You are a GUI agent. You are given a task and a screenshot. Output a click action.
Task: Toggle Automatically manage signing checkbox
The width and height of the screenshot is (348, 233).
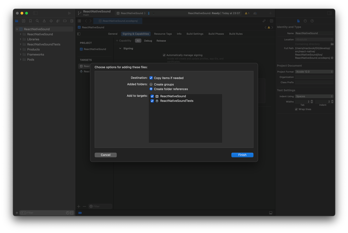(164, 55)
